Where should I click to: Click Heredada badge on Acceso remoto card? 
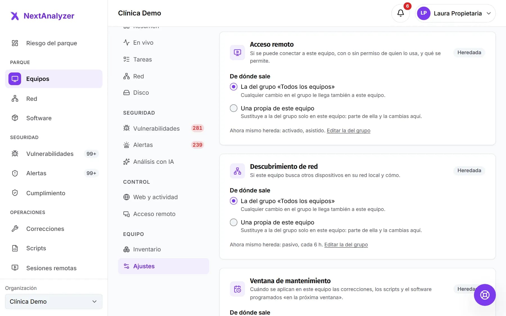click(469, 53)
